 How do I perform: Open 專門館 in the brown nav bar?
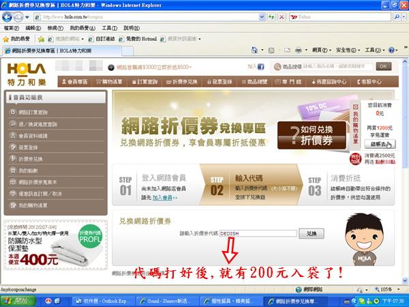288,82
